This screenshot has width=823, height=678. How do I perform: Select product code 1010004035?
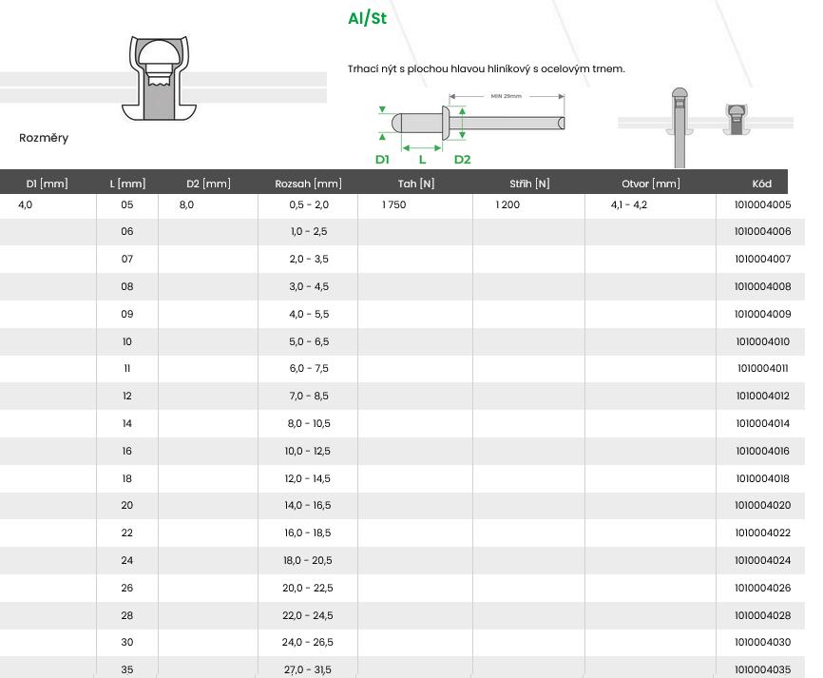(762, 670)
